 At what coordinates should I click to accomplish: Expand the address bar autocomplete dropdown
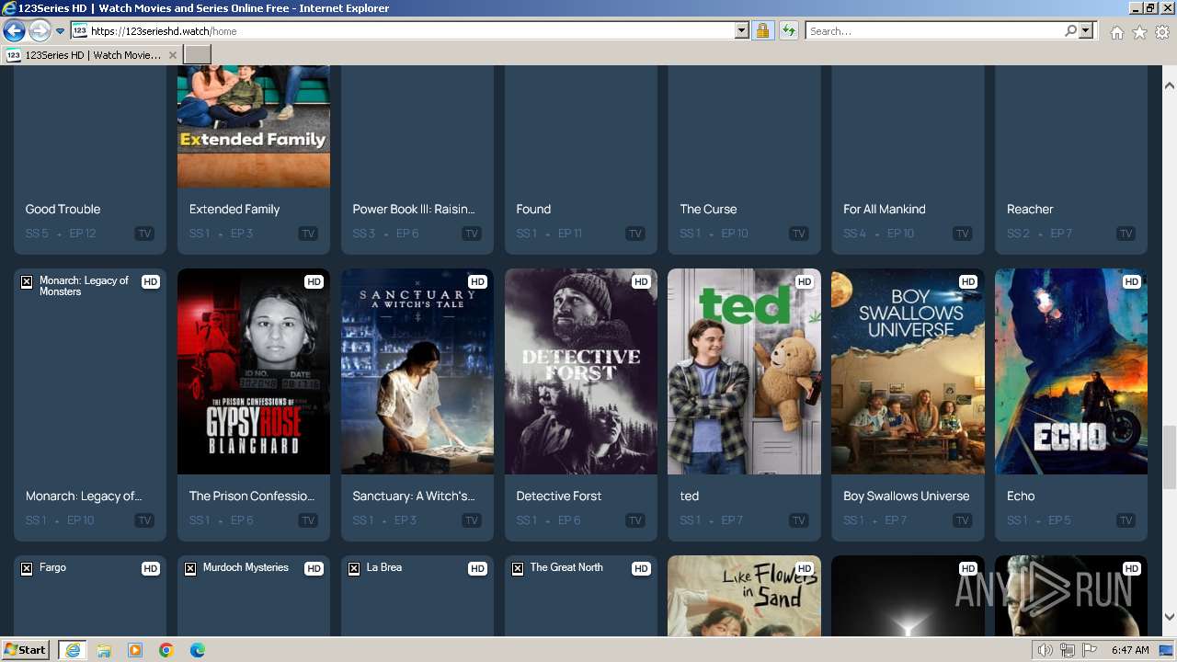pos(742,31)
